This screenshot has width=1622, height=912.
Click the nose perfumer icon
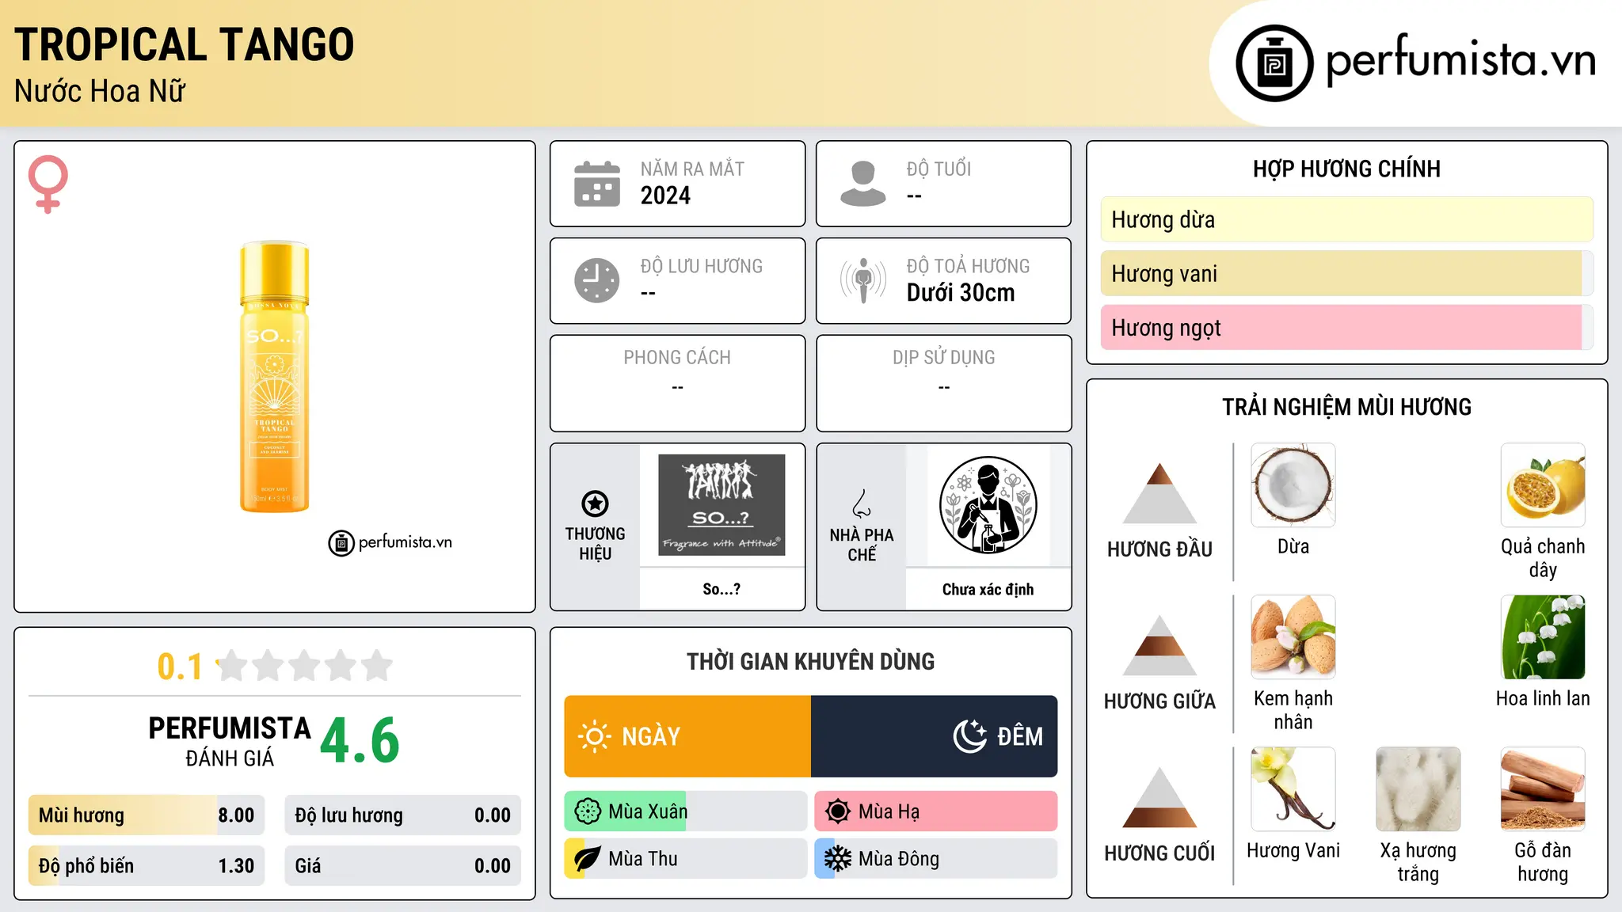click(x=862, y=503)
